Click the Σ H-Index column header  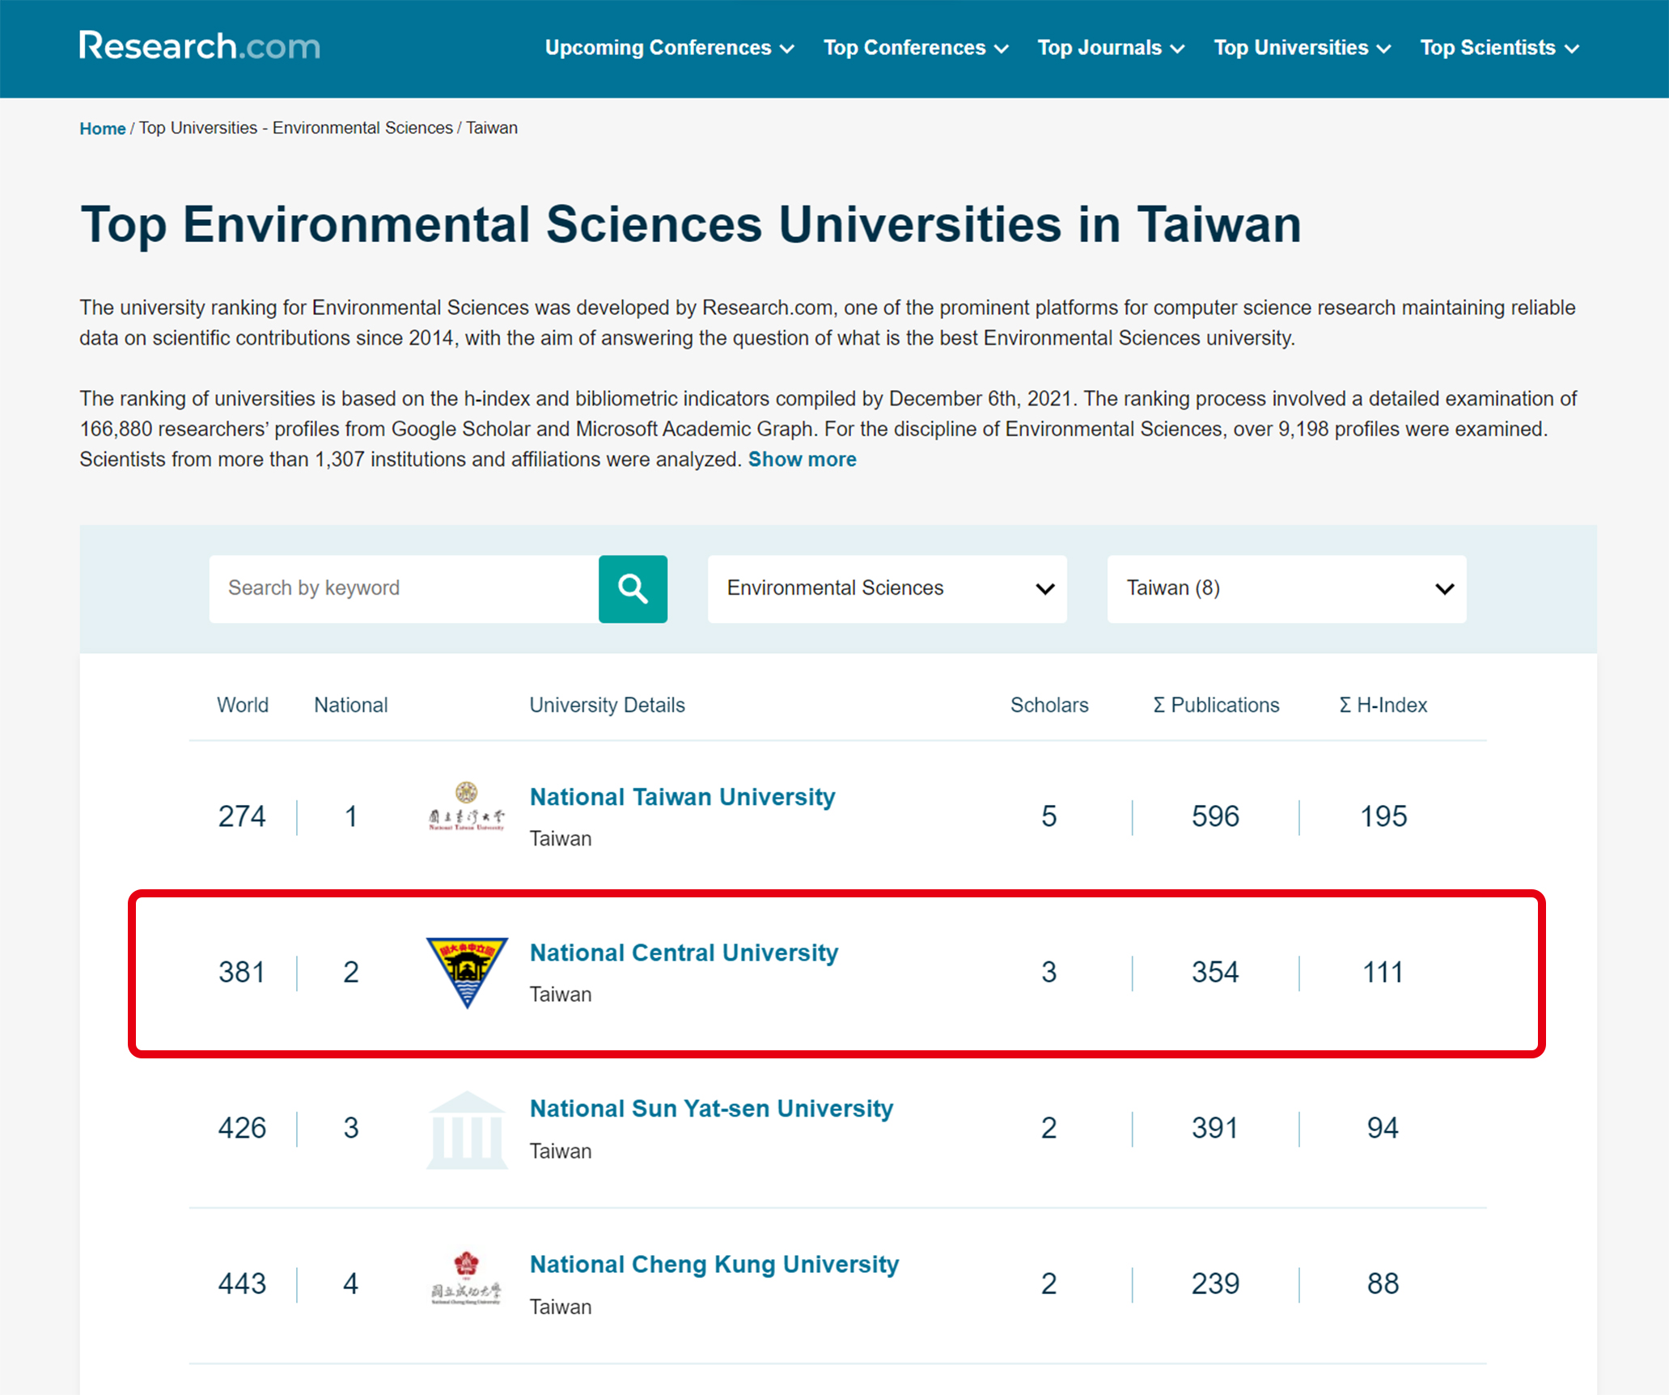pyautogui.click(x=1383, y=705)
